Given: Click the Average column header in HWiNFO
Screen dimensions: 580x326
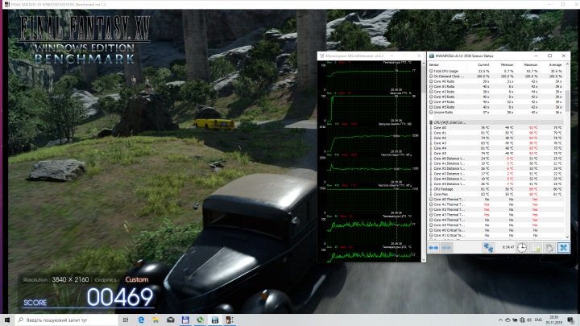Looking at the screenshot, I should pos(554,64).
